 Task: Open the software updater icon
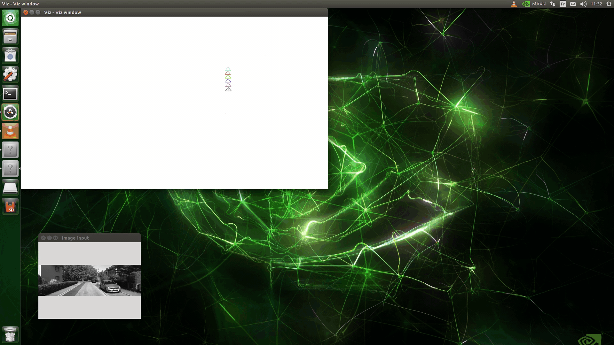pyautogui.click(x=10, y=112)
